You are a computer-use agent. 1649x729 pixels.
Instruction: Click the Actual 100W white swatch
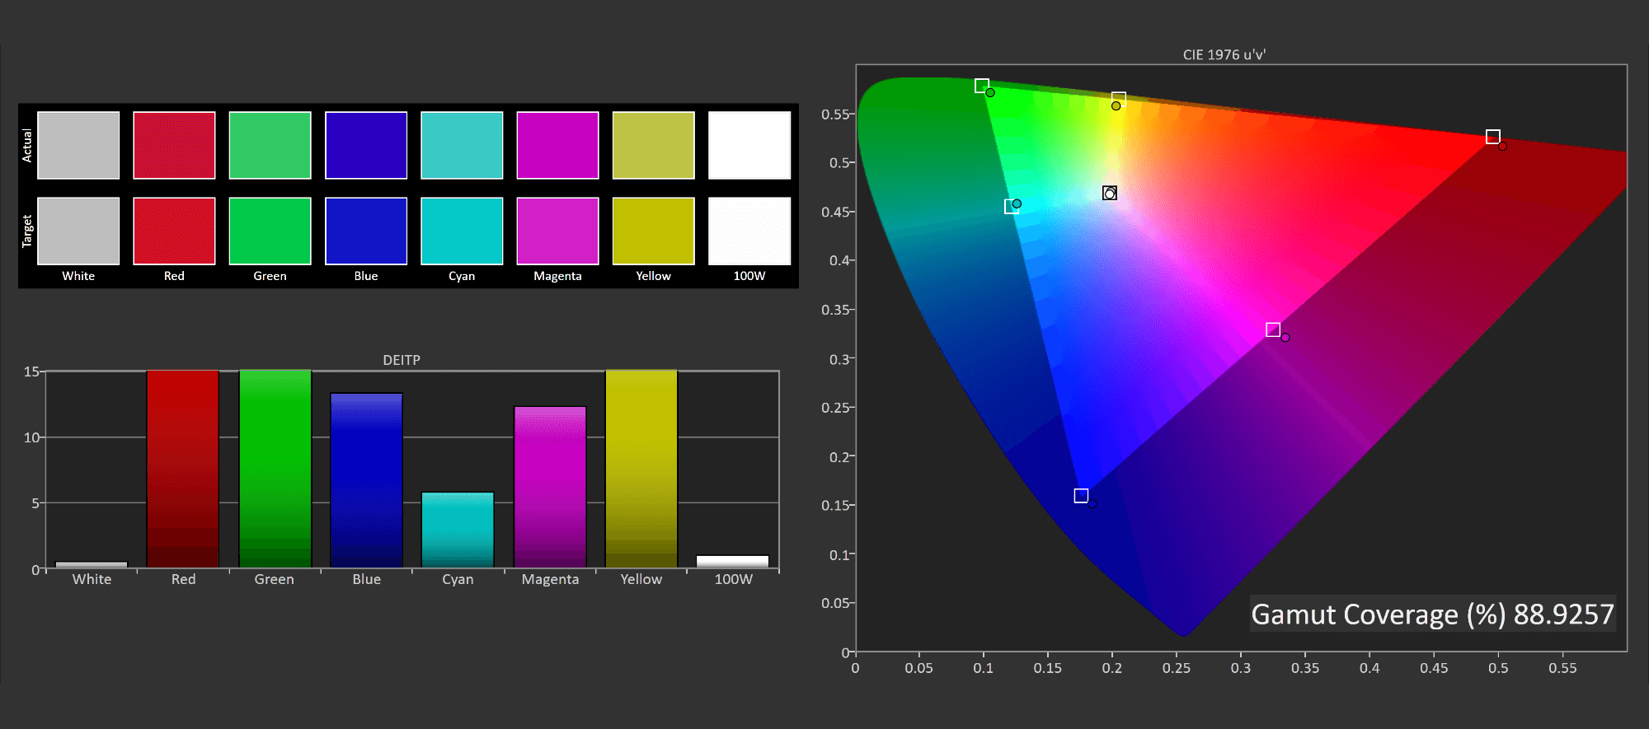(x=749, y=145)
